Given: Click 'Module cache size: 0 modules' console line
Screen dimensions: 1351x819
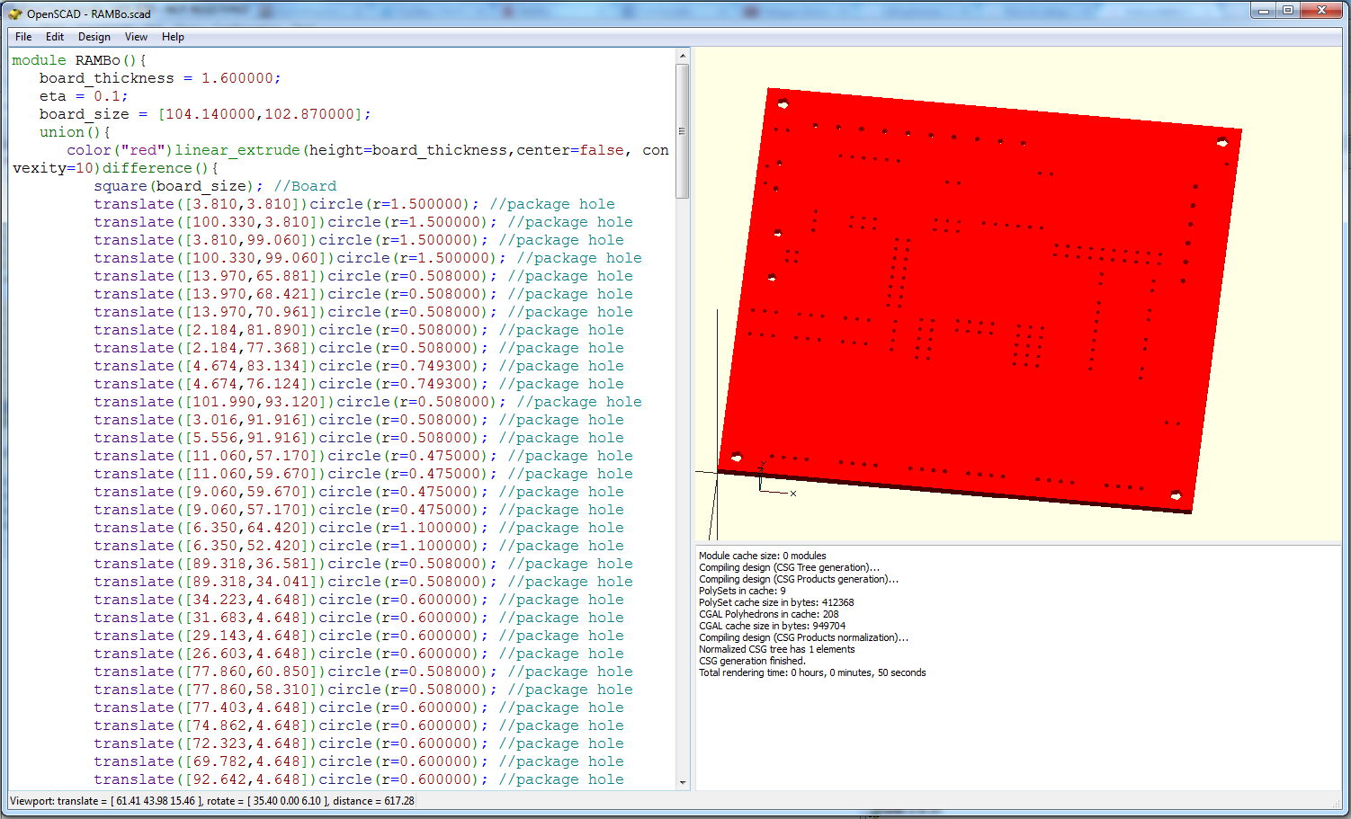Looking at the screenshot, I should point(763,556).
